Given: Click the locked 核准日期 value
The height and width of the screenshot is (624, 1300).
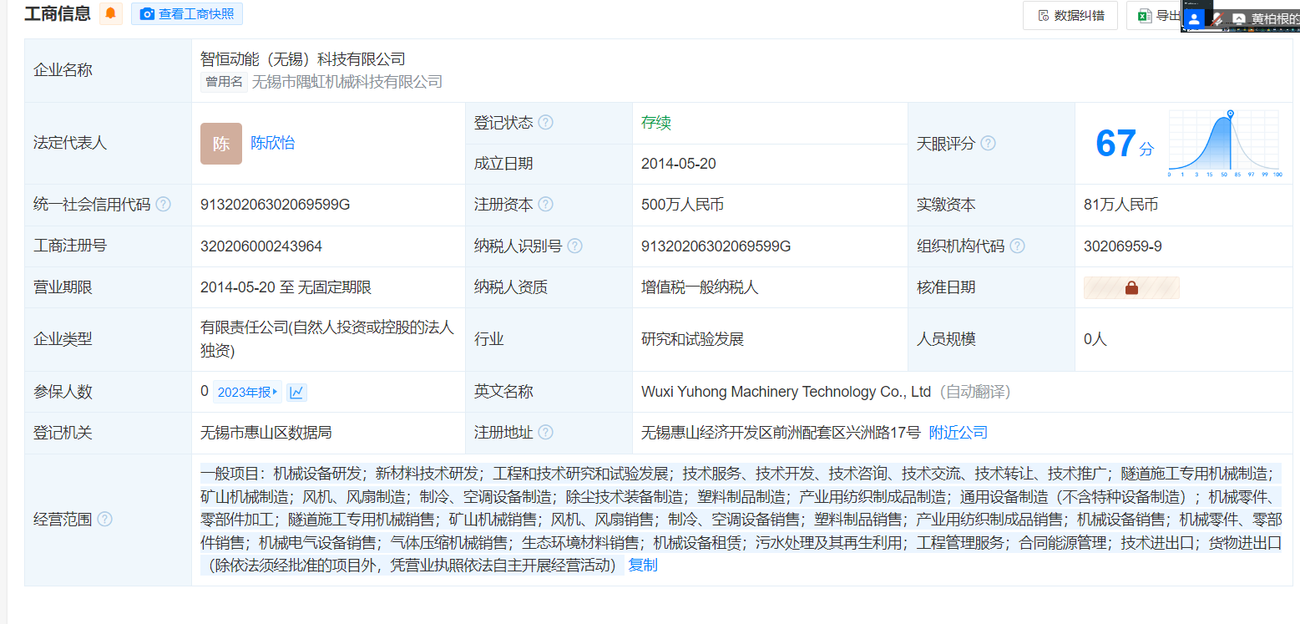Looking at the screenshot, I should click(1131, 287).
